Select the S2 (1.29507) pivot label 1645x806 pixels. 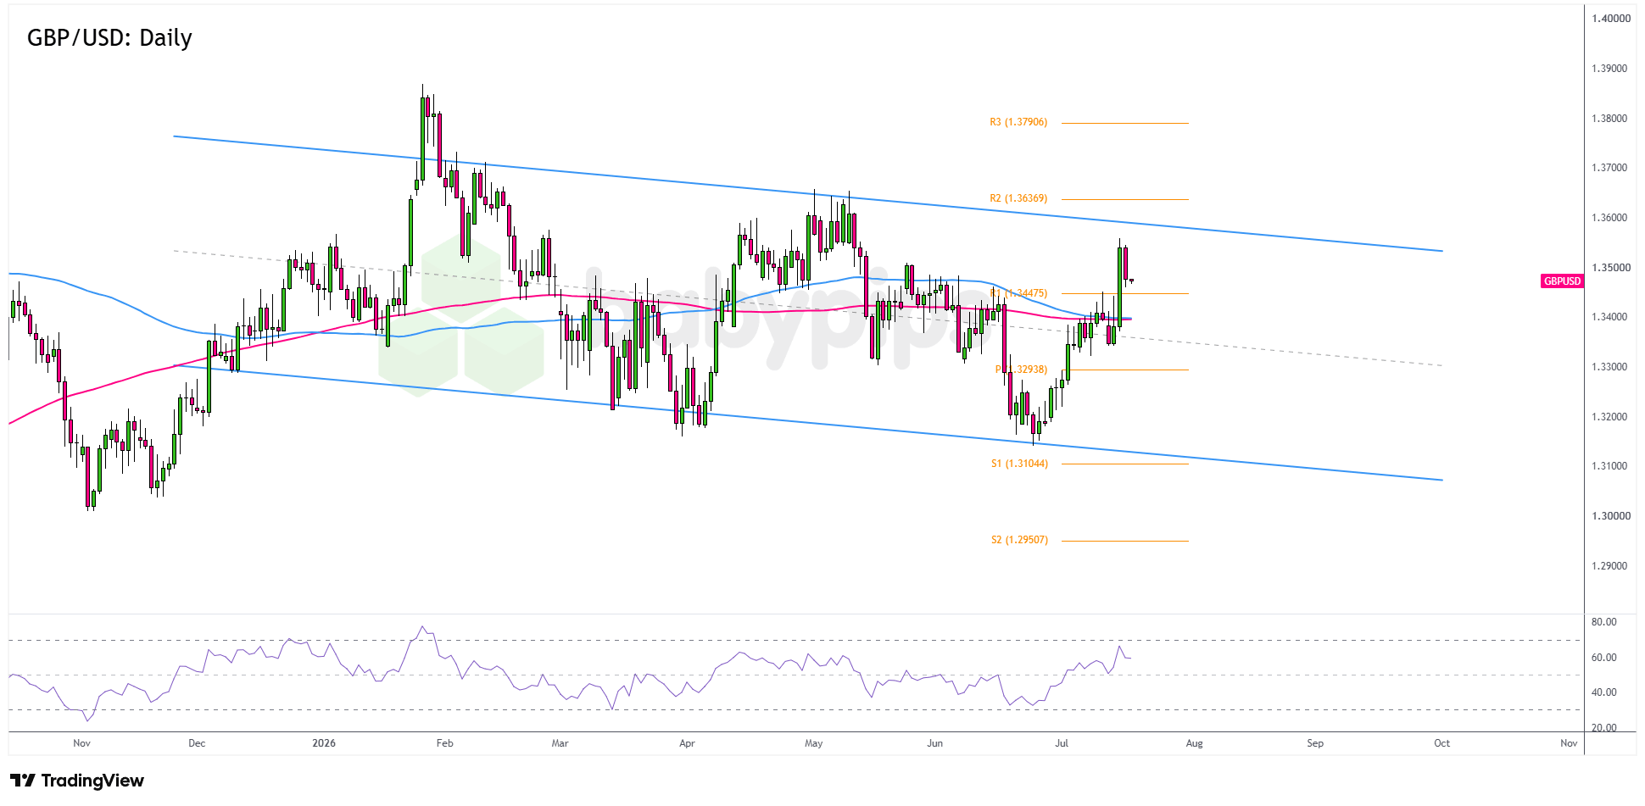(x=1019, y=540)
